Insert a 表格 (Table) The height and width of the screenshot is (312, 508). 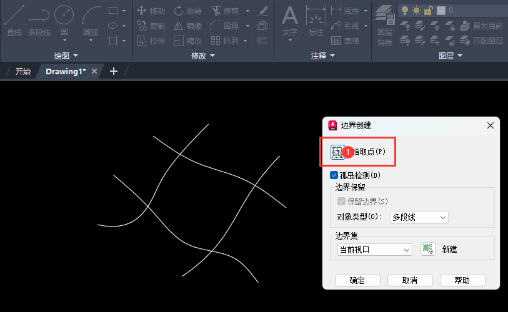(x=346, y=41)
